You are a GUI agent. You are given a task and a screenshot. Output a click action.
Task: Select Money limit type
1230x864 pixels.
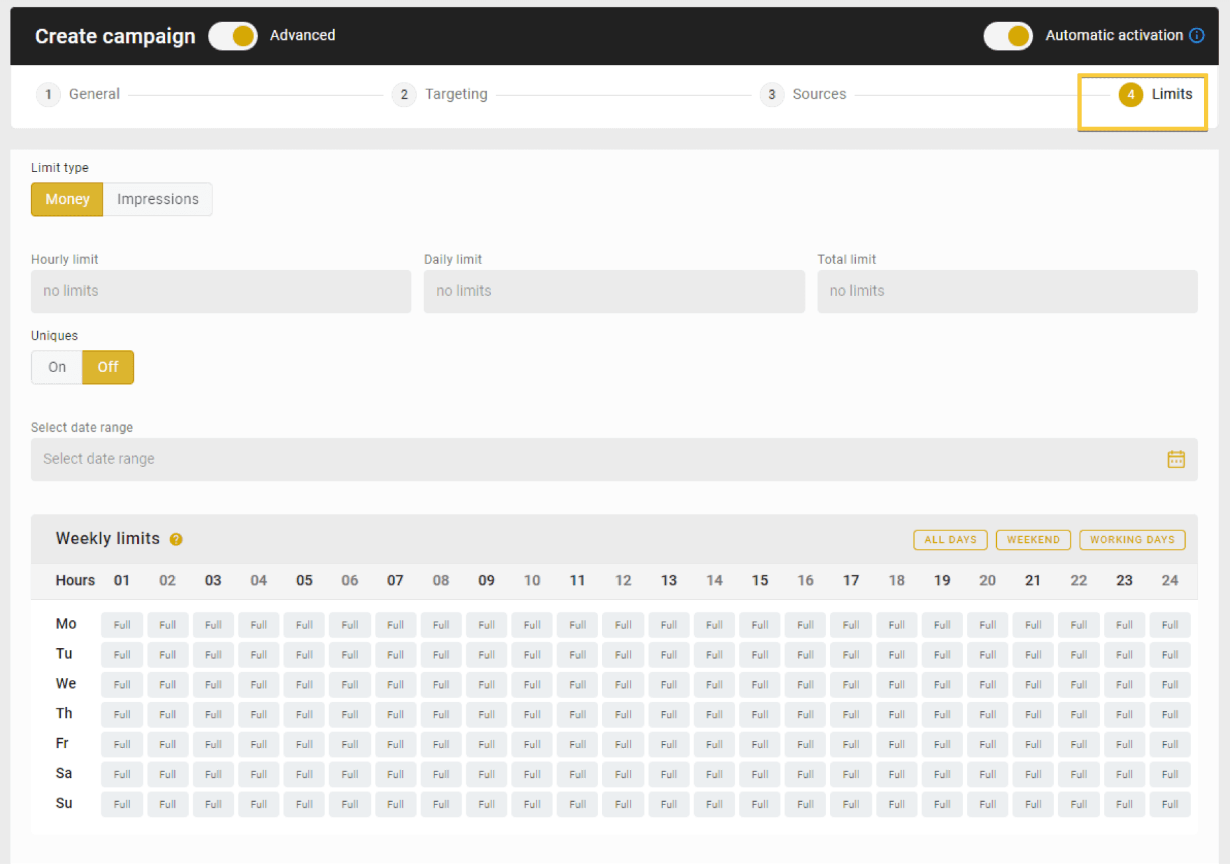[x=67, y=199]
